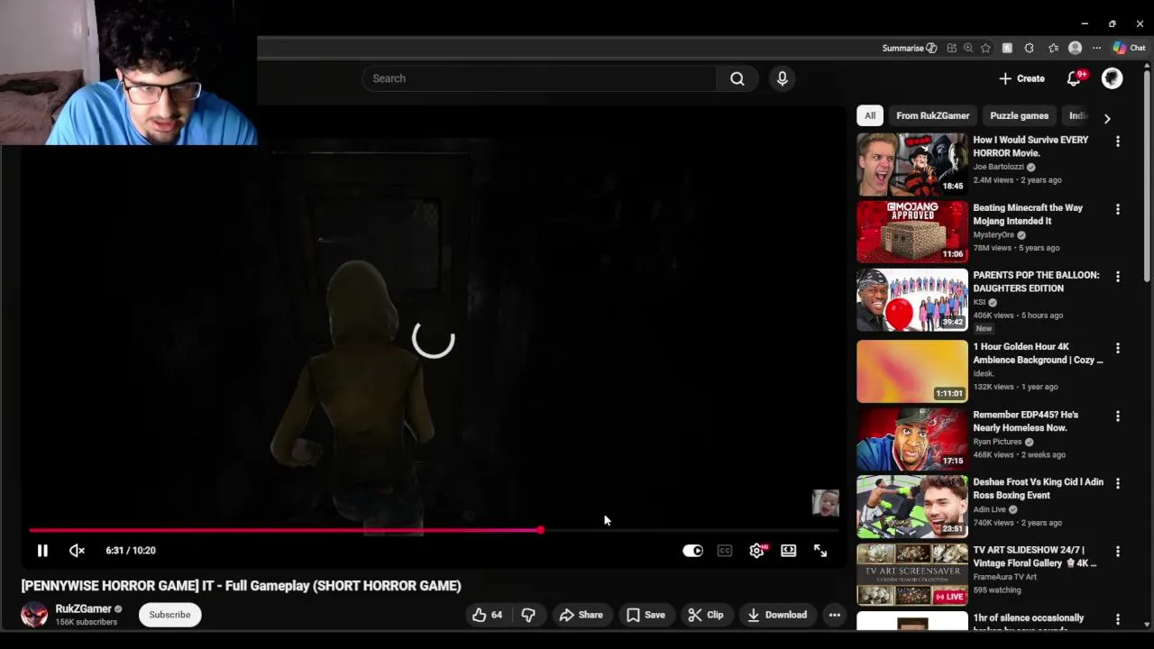Viewport: 1154px width, 649px height.
Task: Open the browser profile avatar
Action: [1075, 49]
